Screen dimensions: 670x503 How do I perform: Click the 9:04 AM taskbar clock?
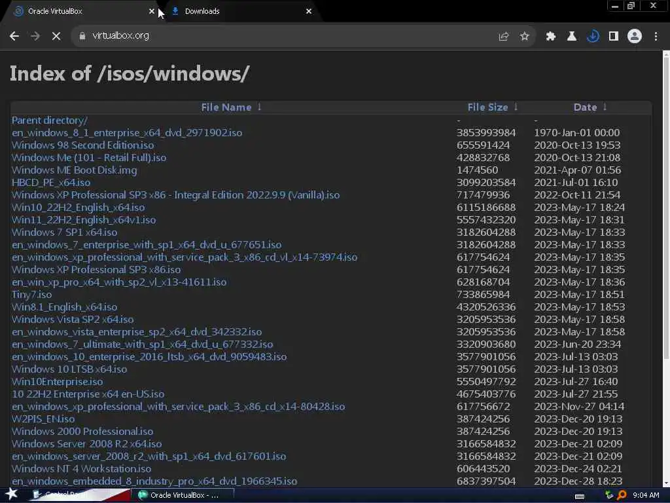coord(646,495)
